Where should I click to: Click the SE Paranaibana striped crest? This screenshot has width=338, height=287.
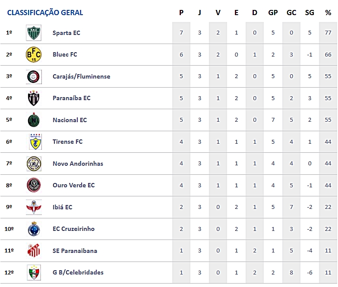33,251
